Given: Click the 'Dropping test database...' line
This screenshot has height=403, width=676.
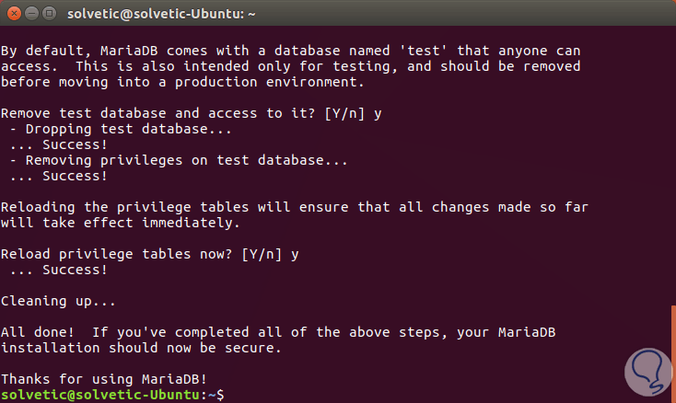Looking at the screenshot, I should point(116,129).
